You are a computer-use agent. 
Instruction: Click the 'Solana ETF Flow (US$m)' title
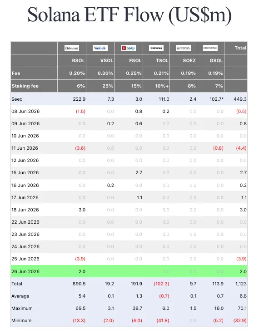[129, 15]
